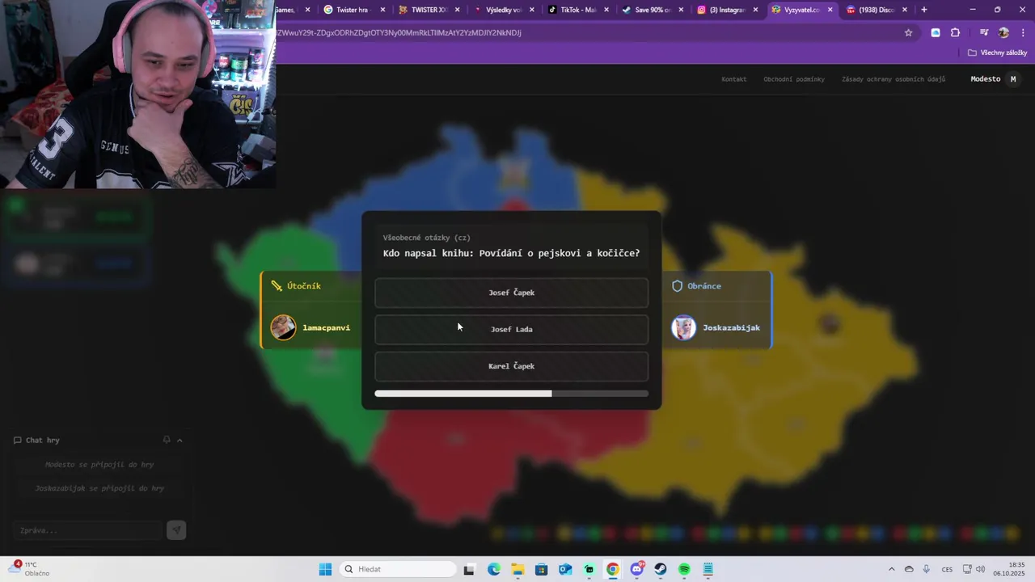This screenshot has height=582, width=1035.
Task: Click the defender shield icon
Action: 678,286
